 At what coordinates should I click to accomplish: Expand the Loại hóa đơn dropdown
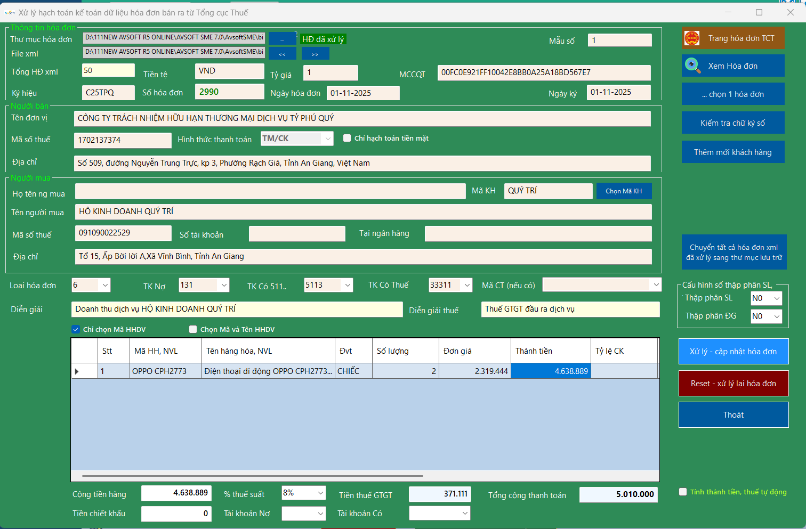tap(105, 286)
